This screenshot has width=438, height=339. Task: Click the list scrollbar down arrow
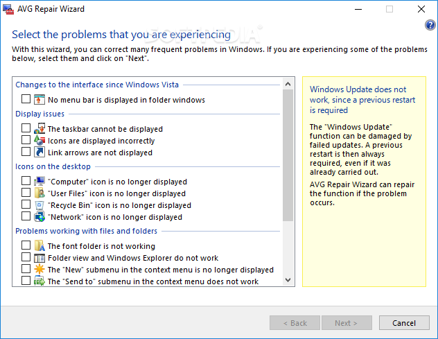click(x=288, y=280)
